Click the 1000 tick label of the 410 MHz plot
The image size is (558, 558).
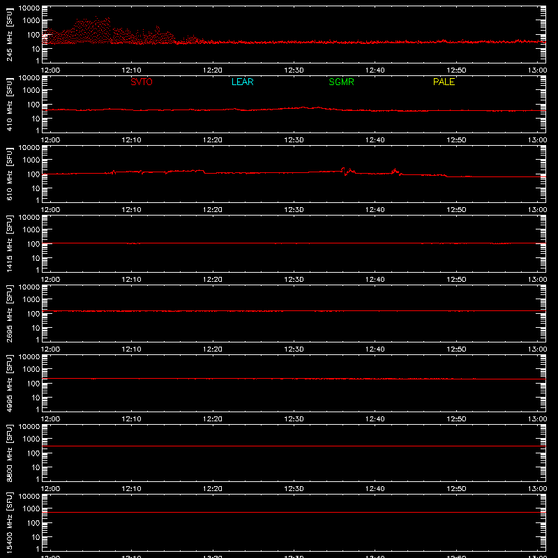[31, 91]
